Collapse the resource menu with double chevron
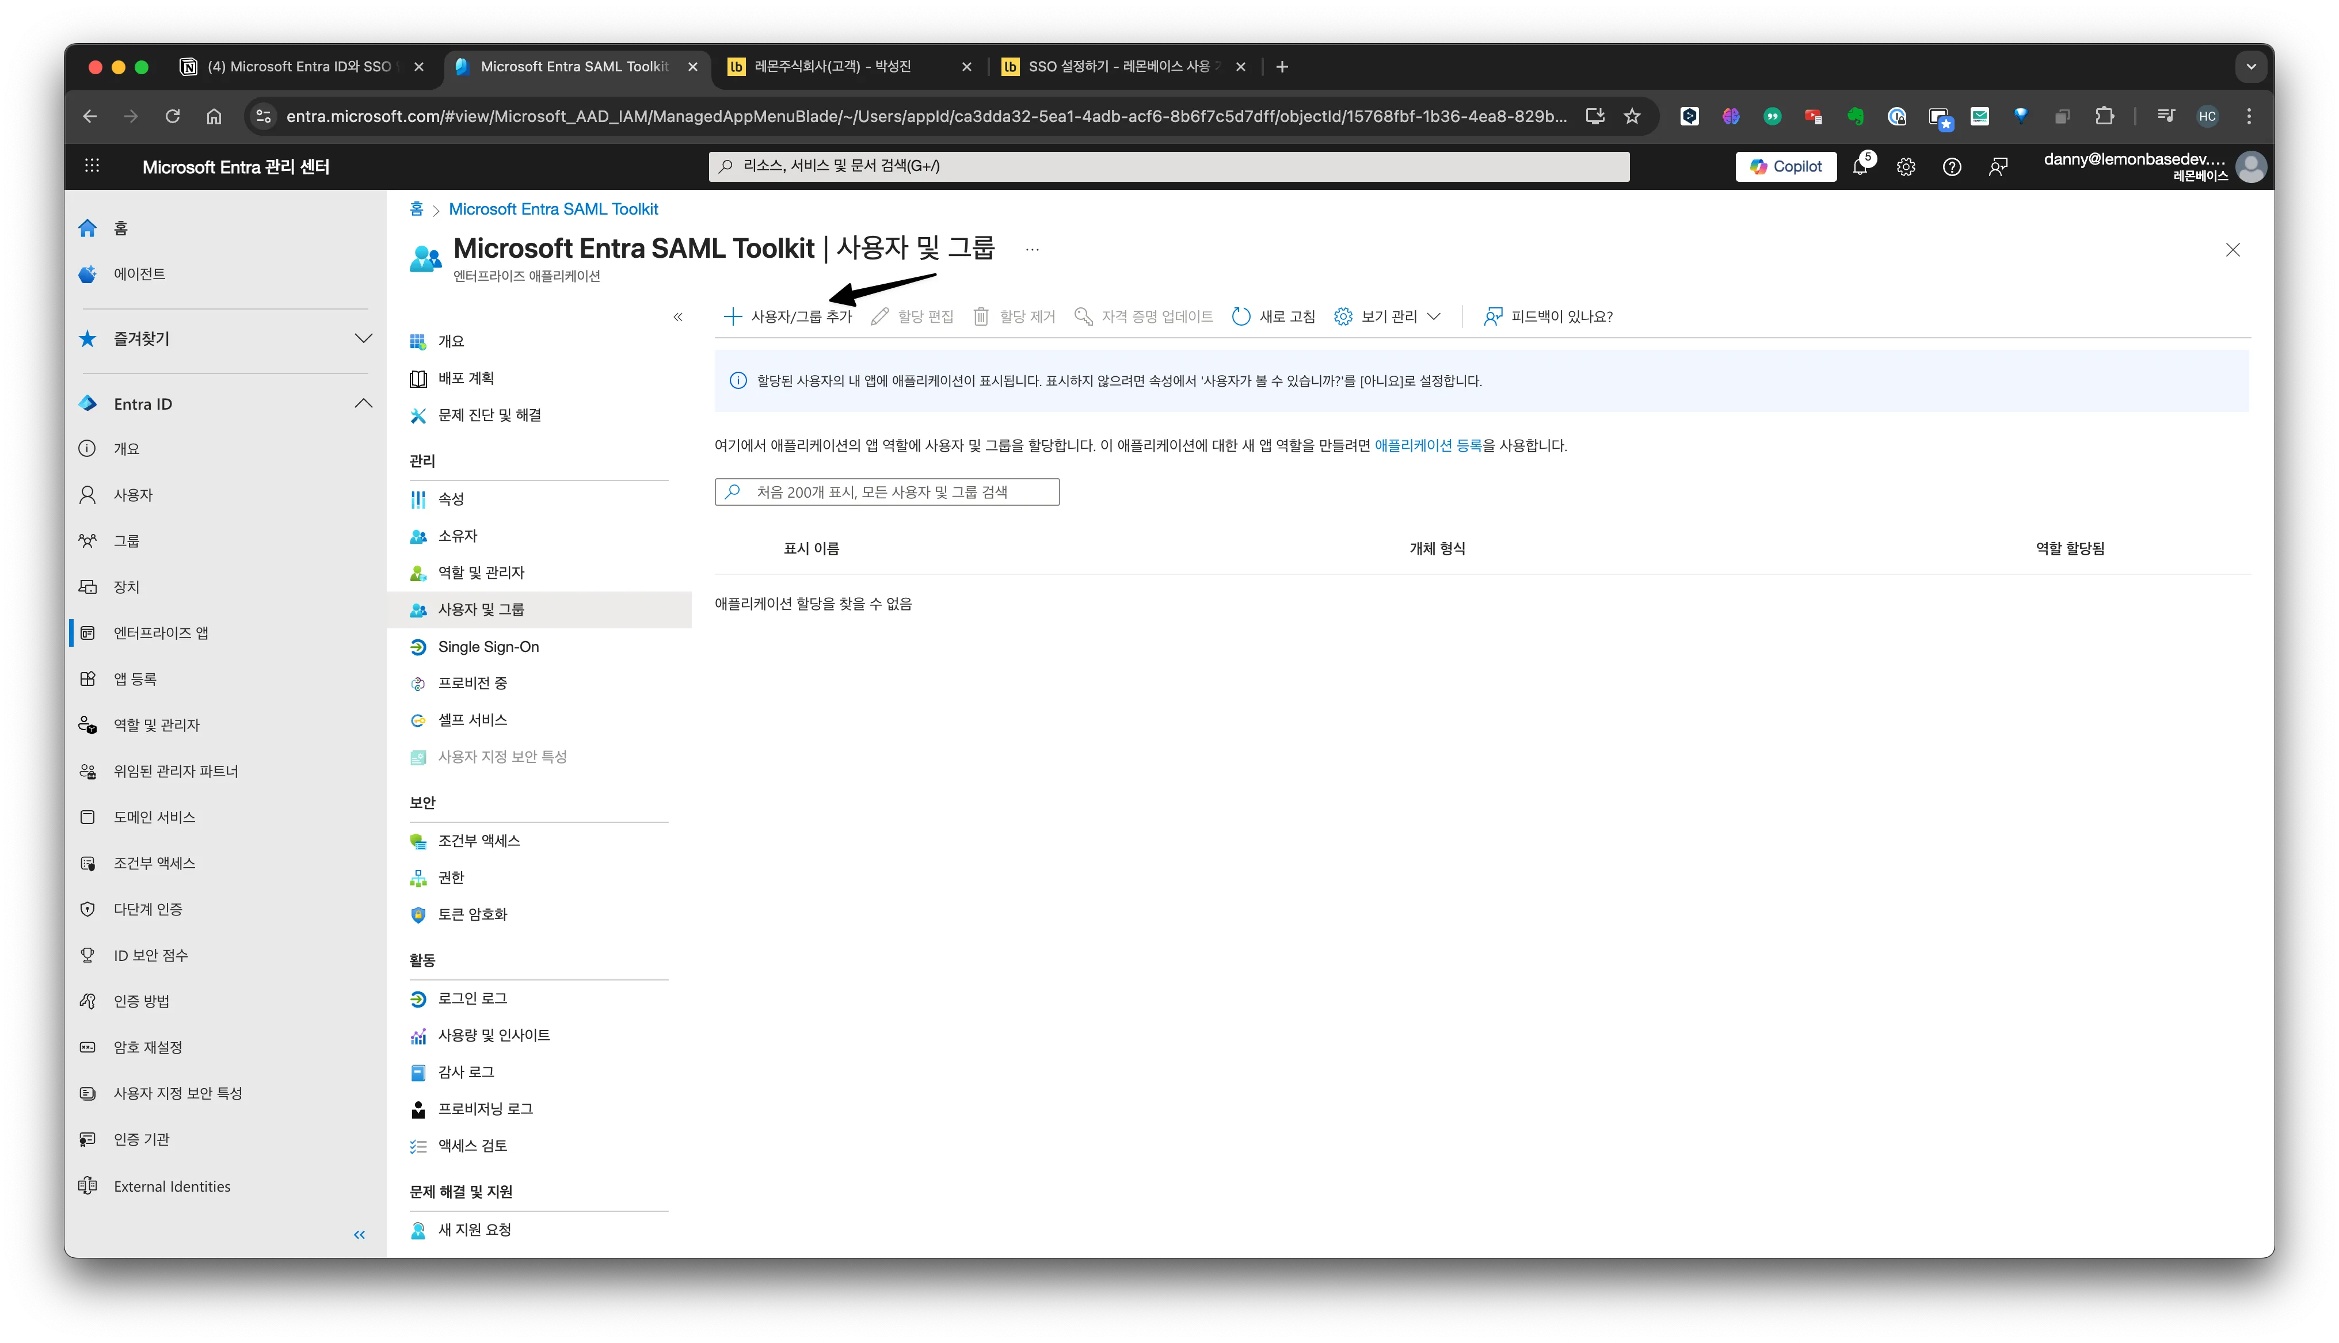Image resolution: width=2339 pixels, height=1343 pixels. pyautogui.click(x=678, y=317)
